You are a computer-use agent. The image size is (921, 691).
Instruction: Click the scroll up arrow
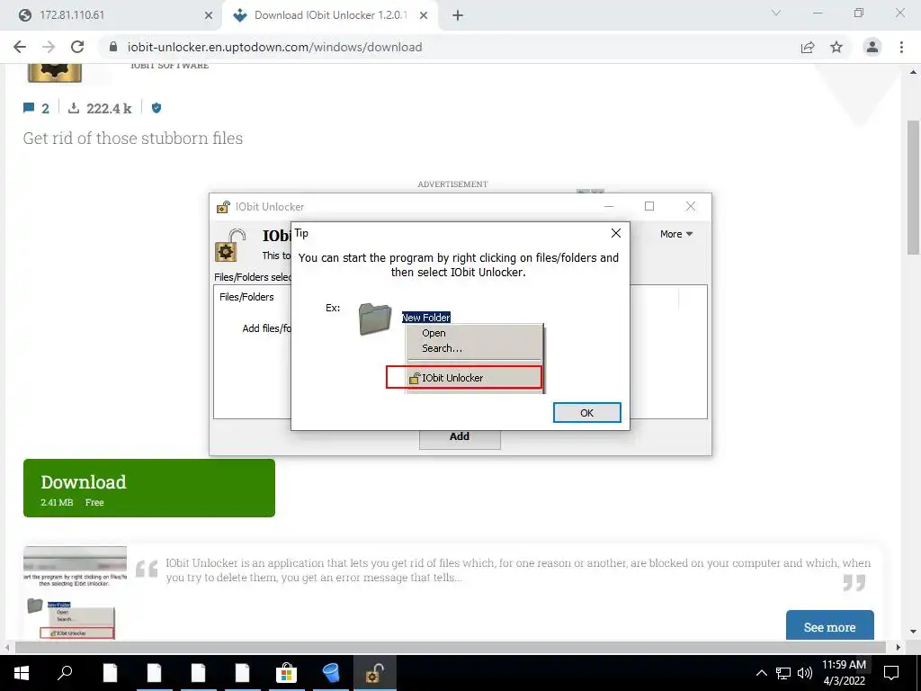tap(913, 72)
